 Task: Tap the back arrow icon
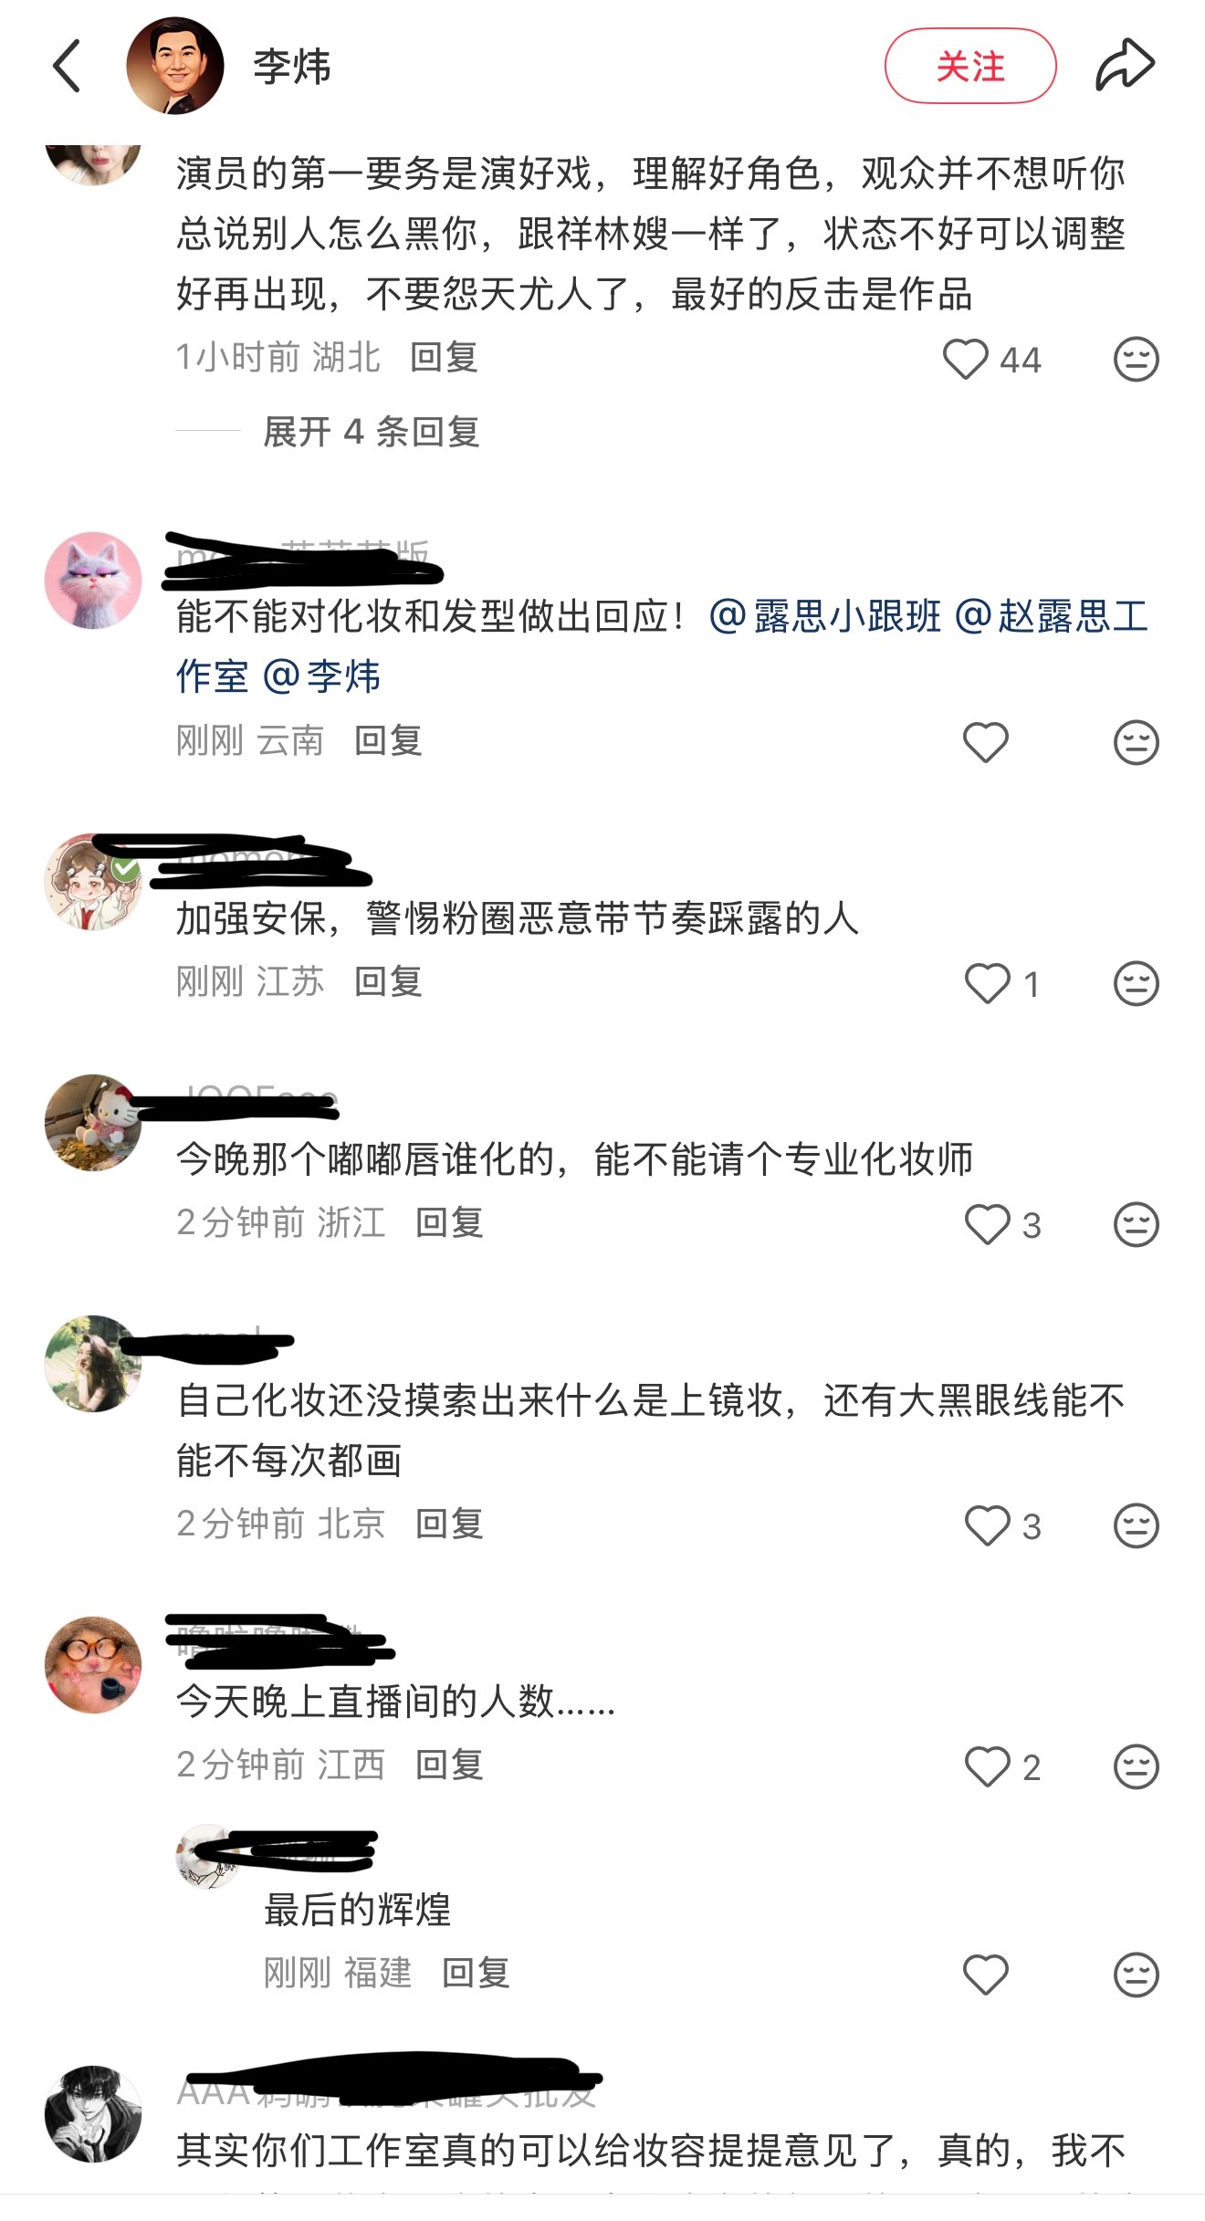point(67,66)
